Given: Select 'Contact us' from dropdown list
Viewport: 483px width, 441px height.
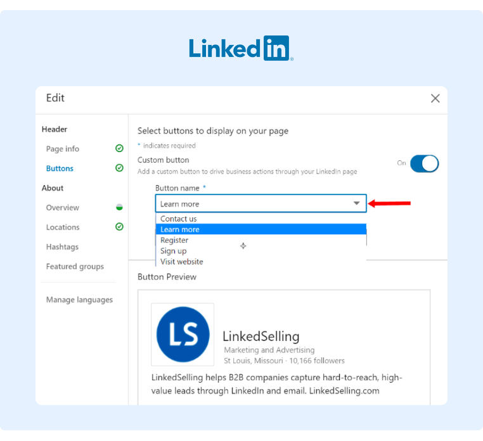Looking at the screenshot, I should (179, 219).
